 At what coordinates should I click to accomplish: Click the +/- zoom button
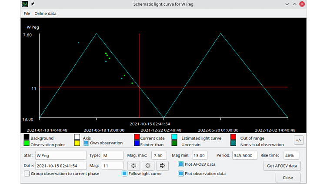click(298, 140)
